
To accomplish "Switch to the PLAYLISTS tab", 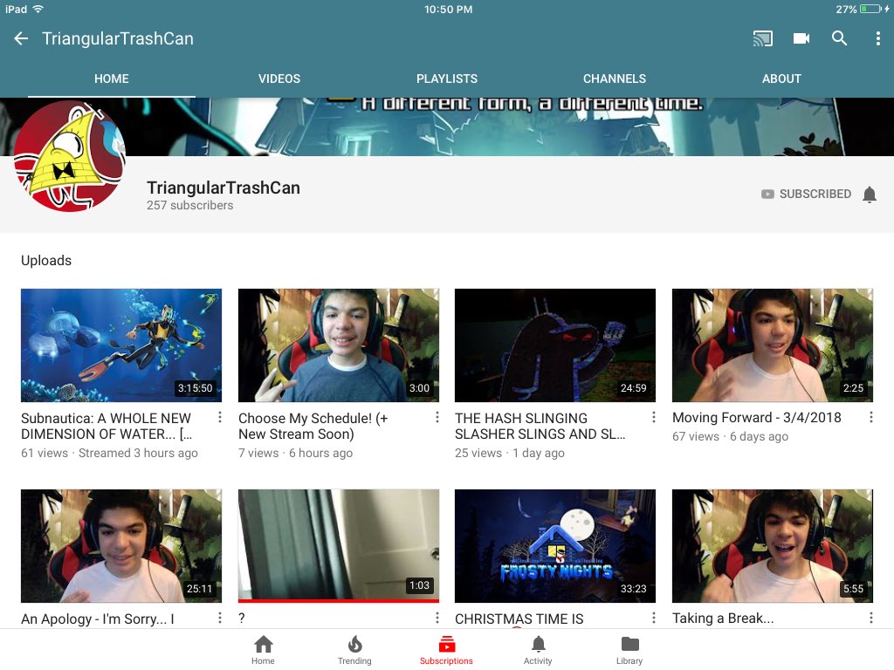I will tap(446, 79).
